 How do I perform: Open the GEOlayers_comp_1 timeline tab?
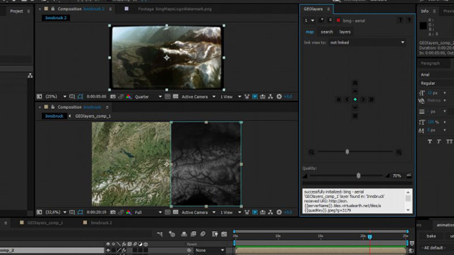(45, 223)
